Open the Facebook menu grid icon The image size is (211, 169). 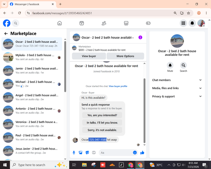tap(183, 23)
